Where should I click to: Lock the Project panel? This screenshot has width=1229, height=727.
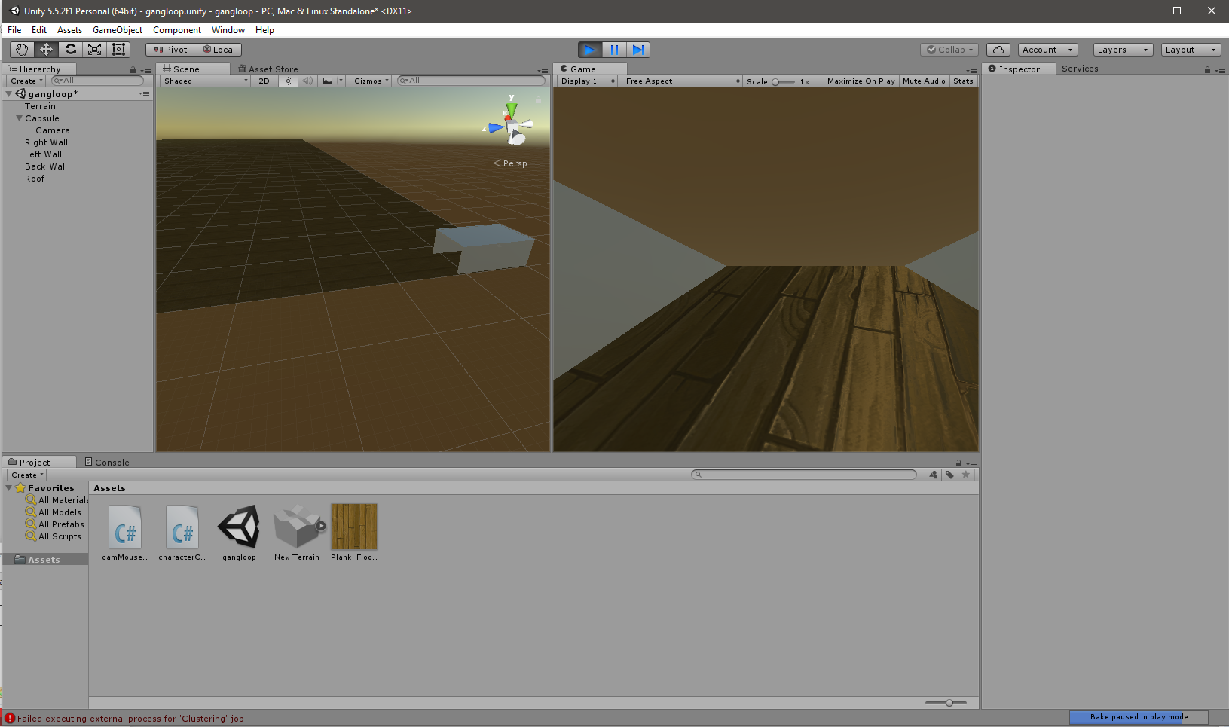click(x=958, y=463)
